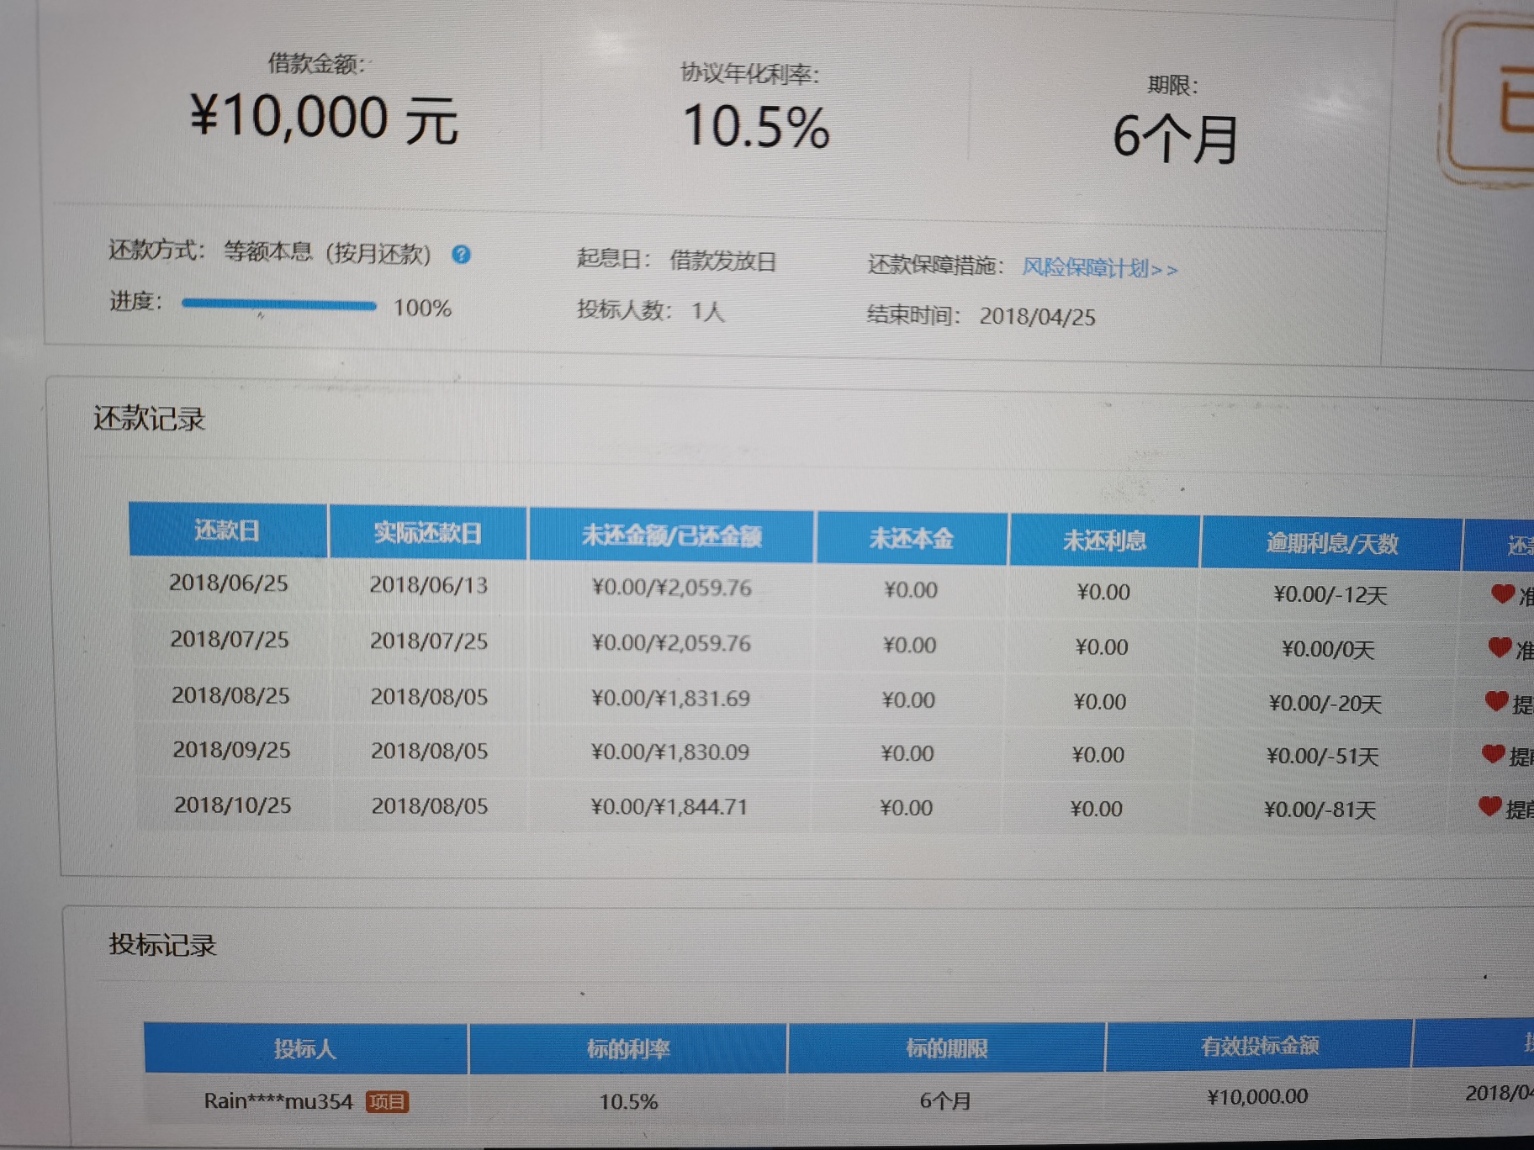Click the ¥0.00/-51天 overdue cell
The width and height of the screenshot is (1534, 1150).
(1322, 757)
